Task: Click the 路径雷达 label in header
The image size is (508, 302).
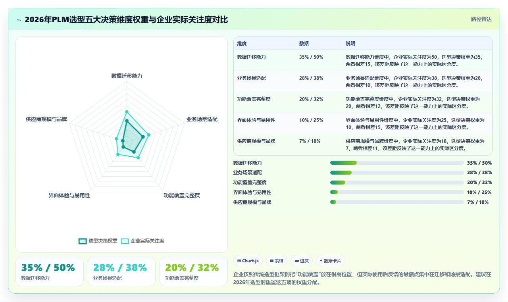Action: point(481,19)
